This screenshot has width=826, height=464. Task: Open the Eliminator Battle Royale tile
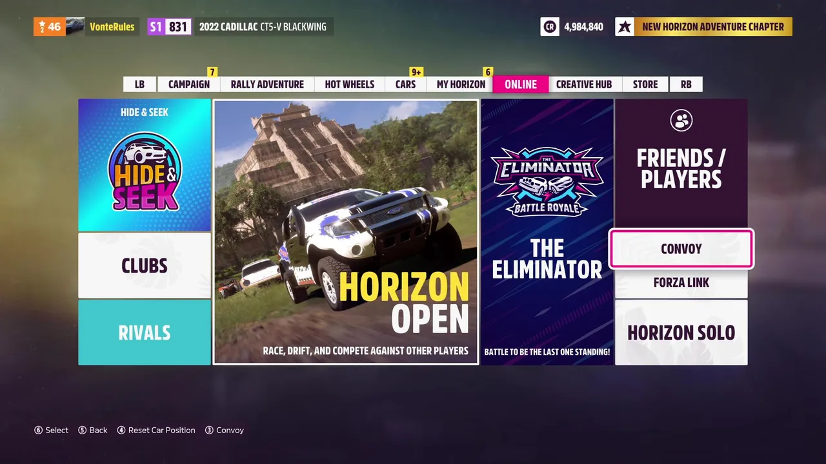point(547,232)
